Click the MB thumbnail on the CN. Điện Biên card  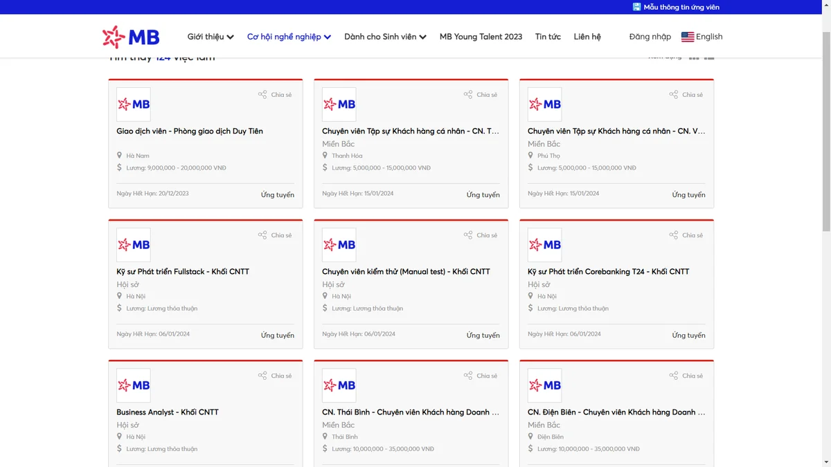(545, 385)
